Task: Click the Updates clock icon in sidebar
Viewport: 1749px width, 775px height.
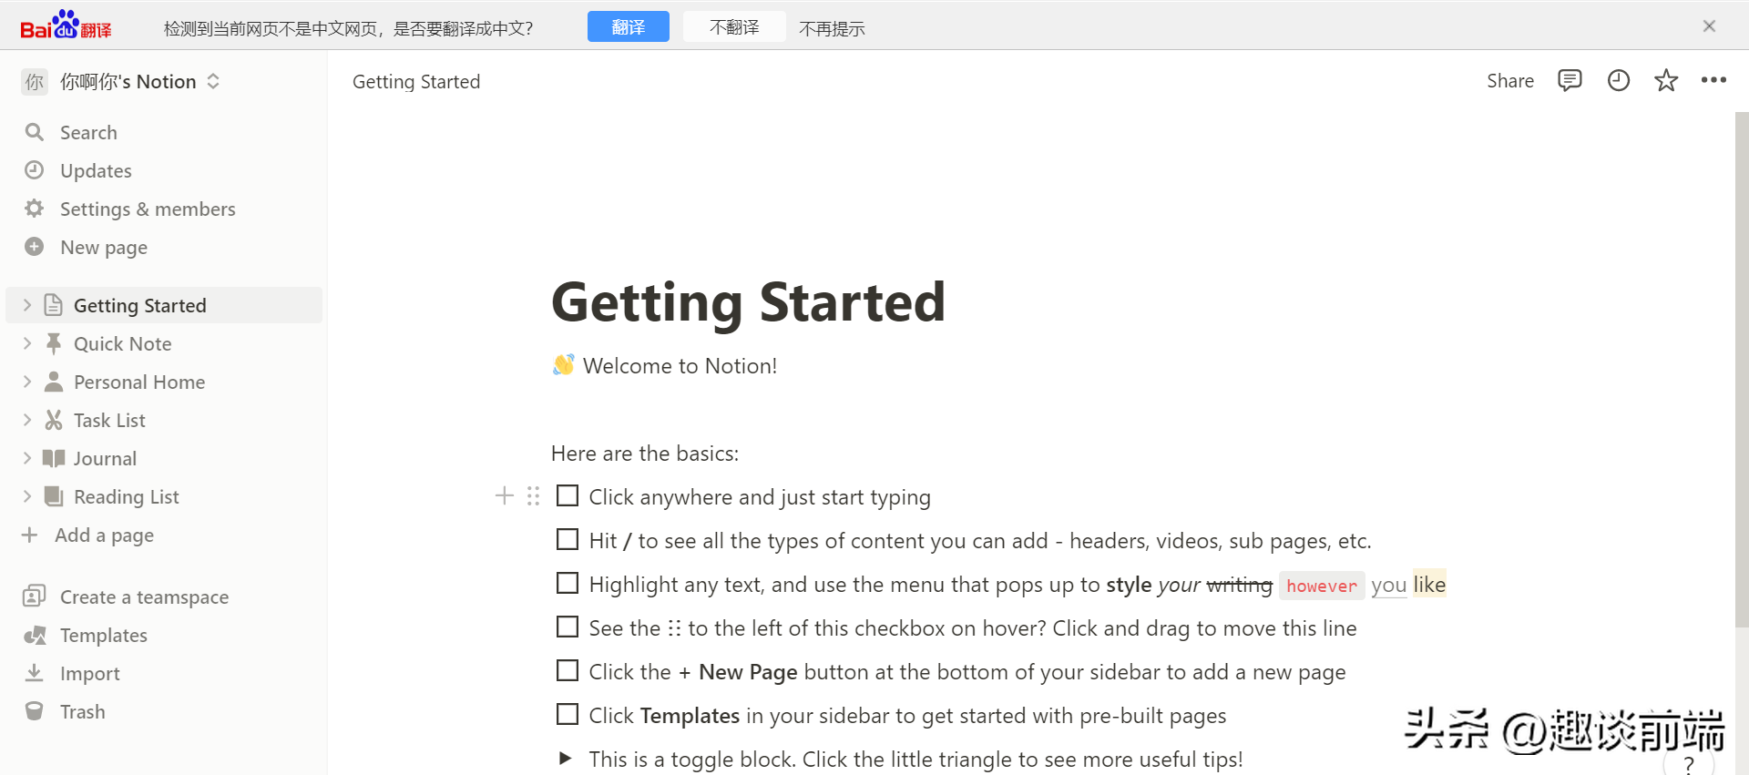Action: pyautogui.click(x=35, y=170)
